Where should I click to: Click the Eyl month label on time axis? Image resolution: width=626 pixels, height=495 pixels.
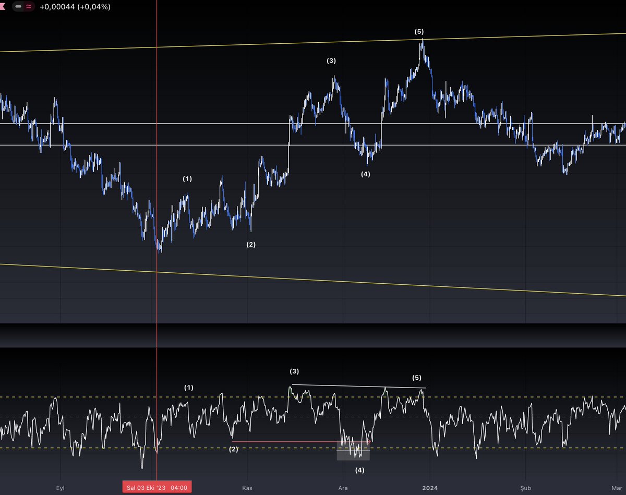[x=61, y=487]
